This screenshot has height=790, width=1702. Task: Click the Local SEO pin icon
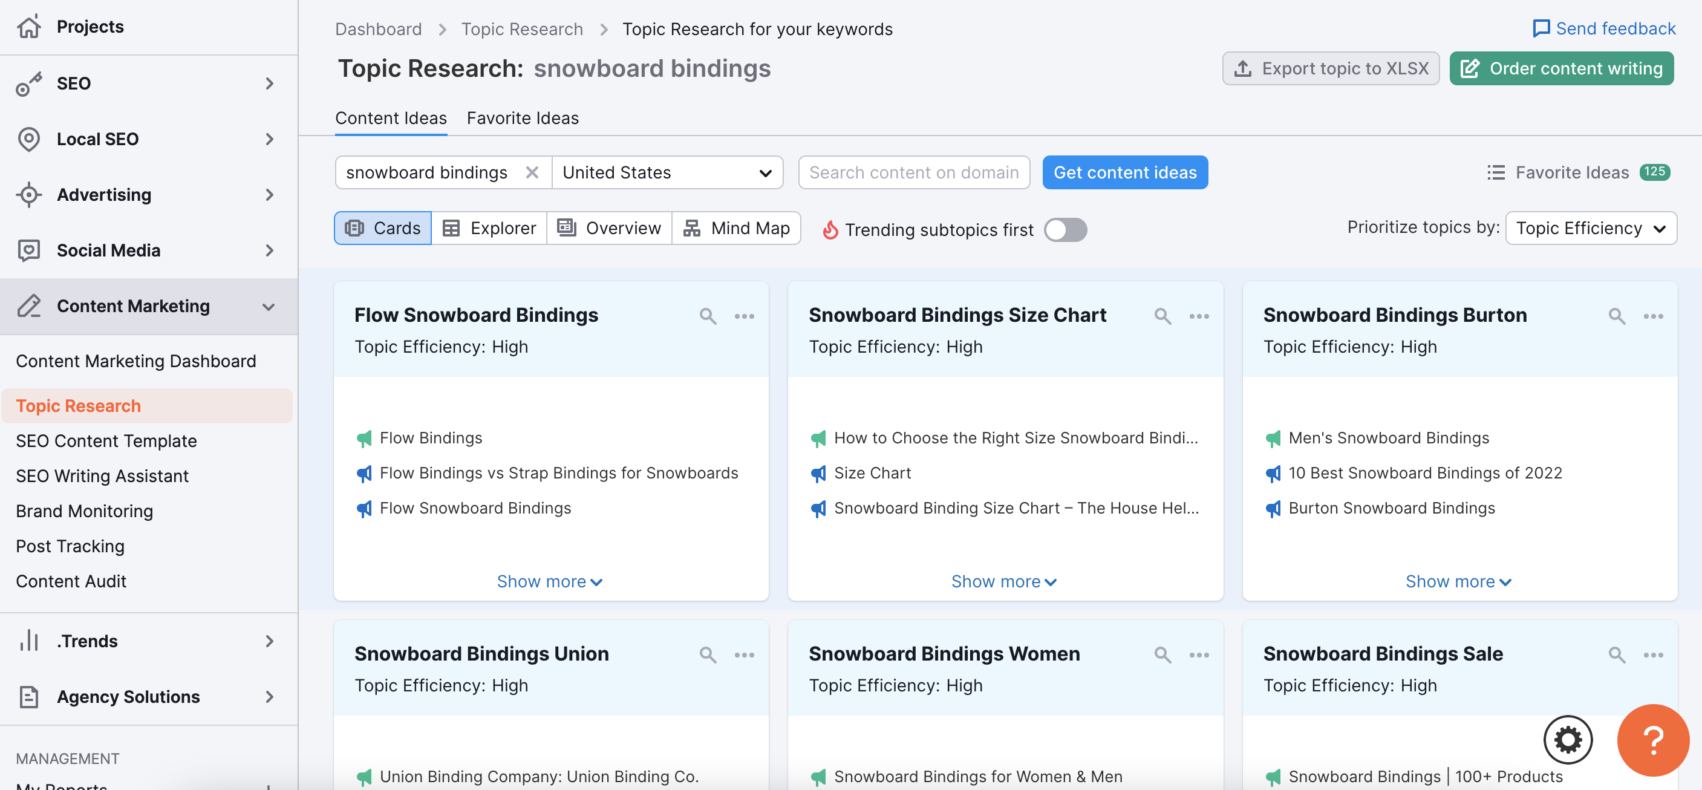[x=29, y=139]
